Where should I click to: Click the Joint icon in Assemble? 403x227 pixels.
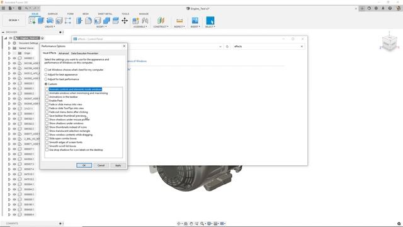145,20
